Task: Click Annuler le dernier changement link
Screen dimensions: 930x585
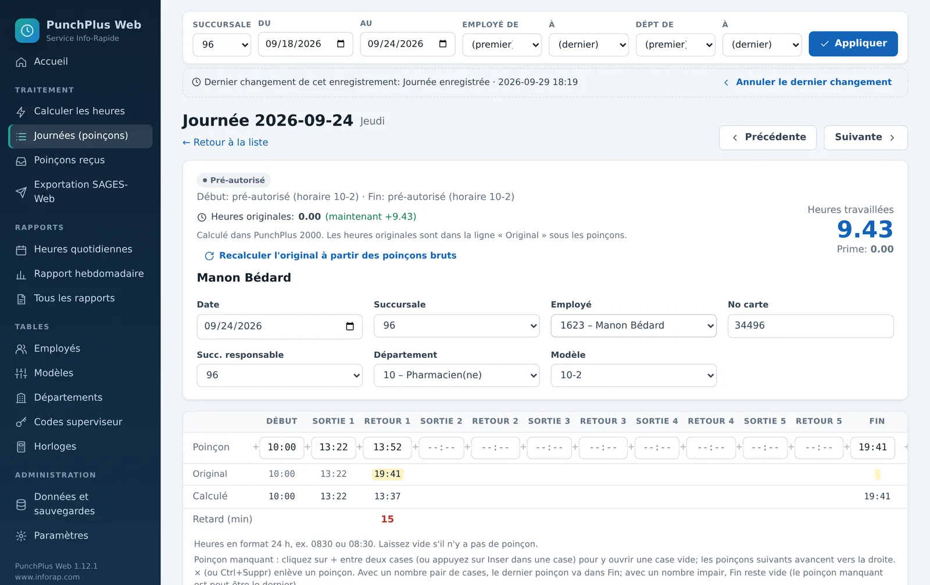Action: click(x=807, y=82)
